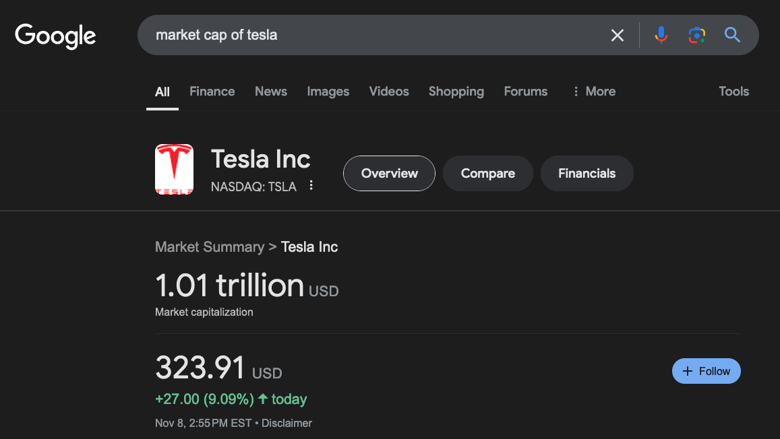Select the Financials chip
This screenshot has width=780, height=439.
pos(587,173)
